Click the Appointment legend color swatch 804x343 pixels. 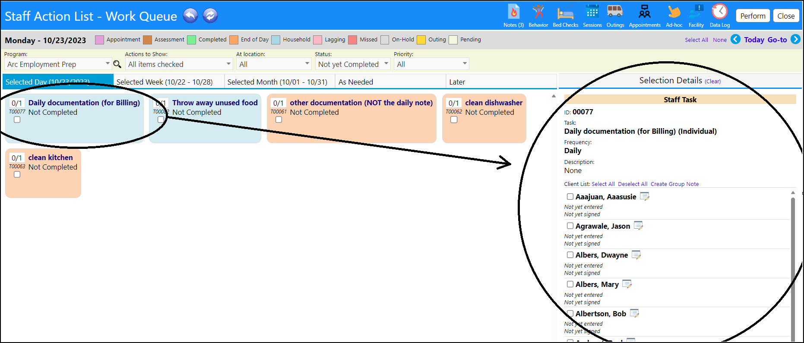coord(99,40)
